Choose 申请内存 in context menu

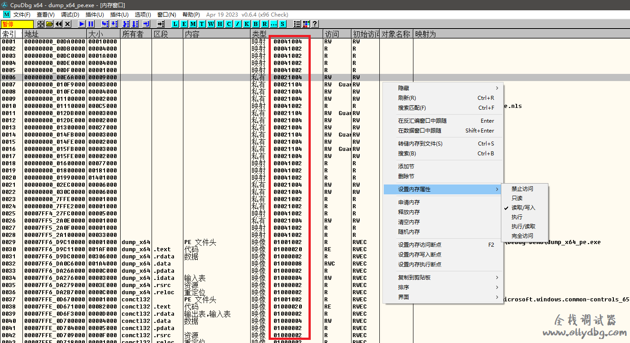pyautogui.click(x=443, y=202)
